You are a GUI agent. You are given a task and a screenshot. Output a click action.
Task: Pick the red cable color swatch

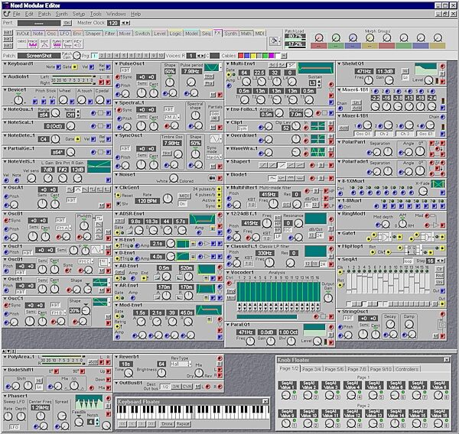click(241, 55)
